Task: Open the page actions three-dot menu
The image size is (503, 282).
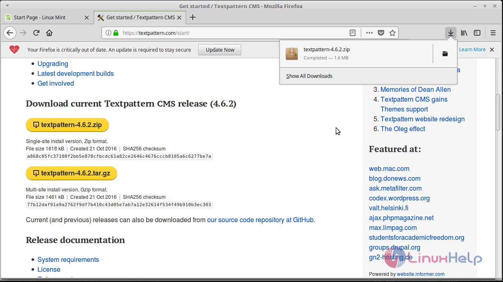Action: tap(369, 33)
